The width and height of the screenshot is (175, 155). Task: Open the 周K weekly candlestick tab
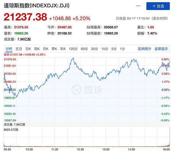coord(37,49)
